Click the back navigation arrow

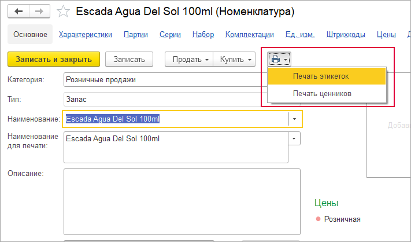[x=18, y=12]
